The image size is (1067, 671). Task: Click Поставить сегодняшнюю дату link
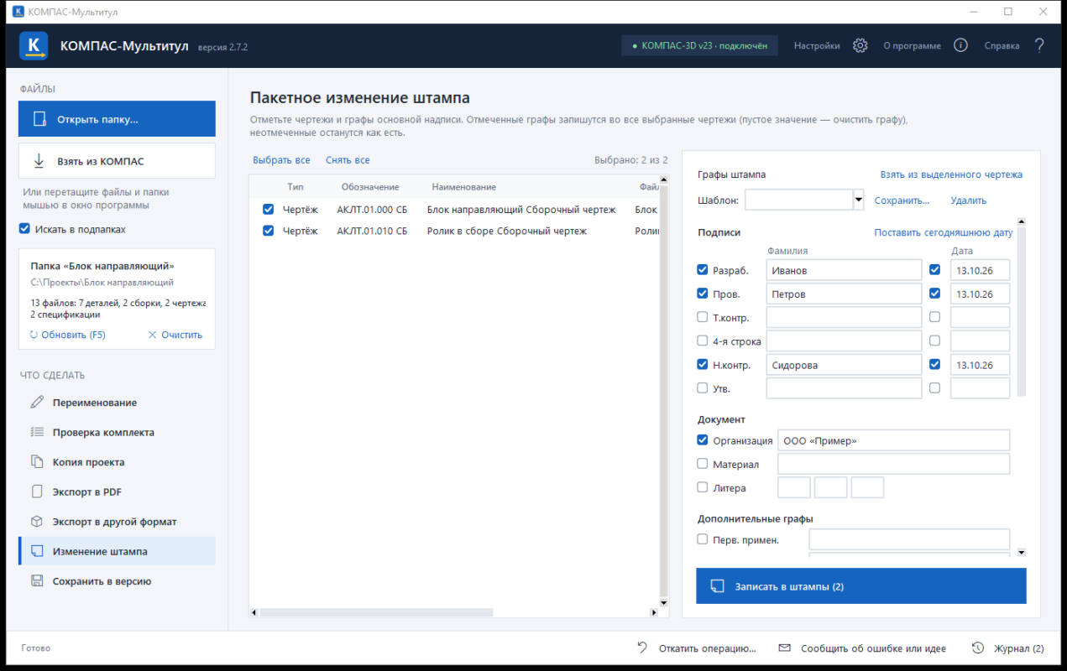point(944,232)
